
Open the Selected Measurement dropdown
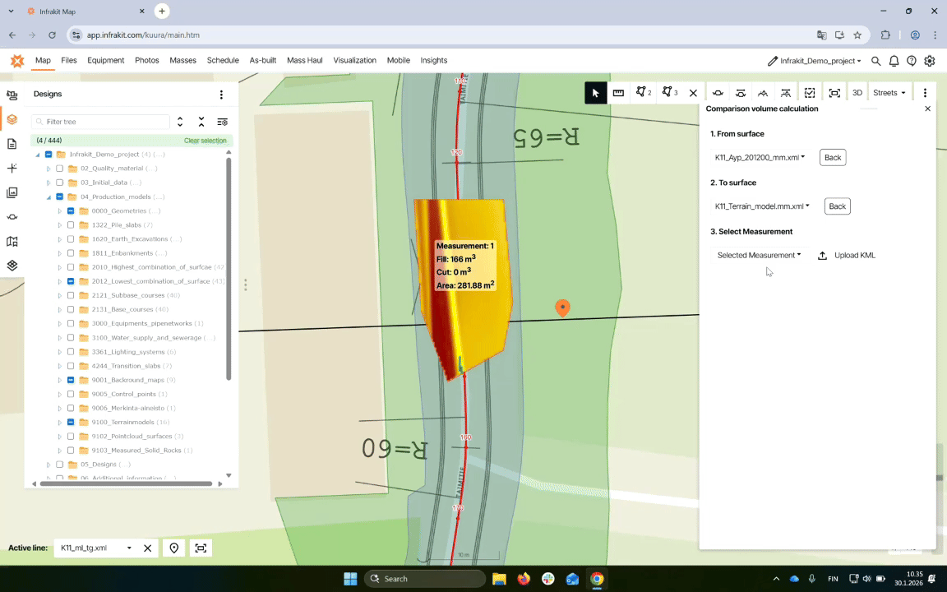[x=759, y=255]
